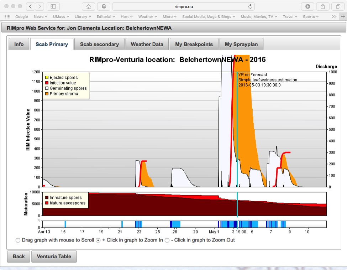
Task: Open the Social Media, Mags & Blogs dropdown
Action: [209, 17]
